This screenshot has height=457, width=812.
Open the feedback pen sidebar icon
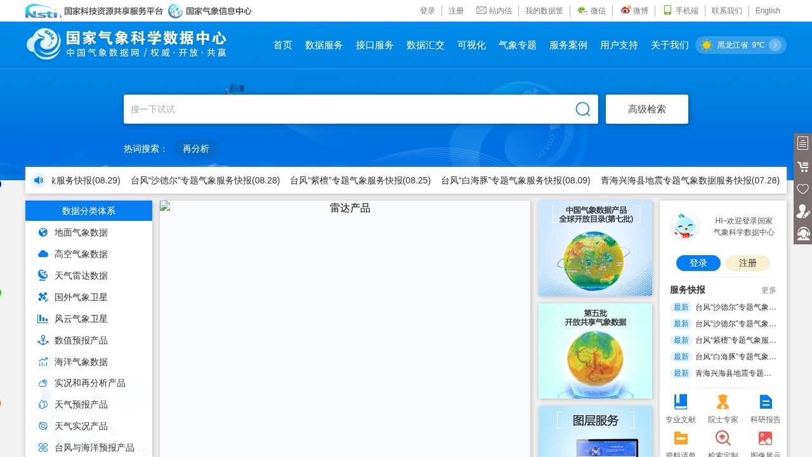pyautogui.click(x=803, y=211)
